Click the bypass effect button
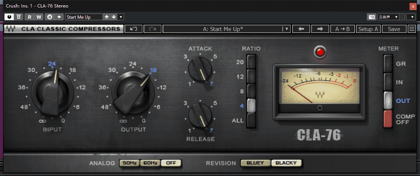Image resolution: width=420 pixels, height=176 pixels. coord(18,17)
